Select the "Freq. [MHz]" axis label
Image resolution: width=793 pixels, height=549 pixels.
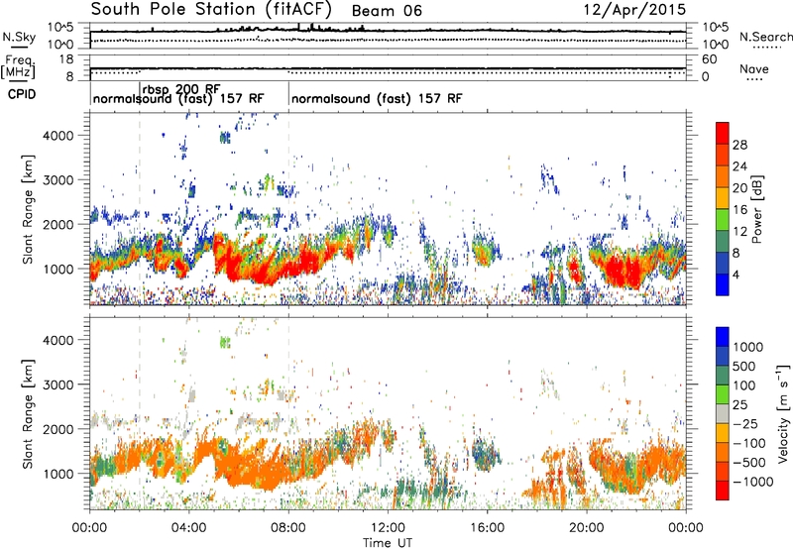[19, 66]
